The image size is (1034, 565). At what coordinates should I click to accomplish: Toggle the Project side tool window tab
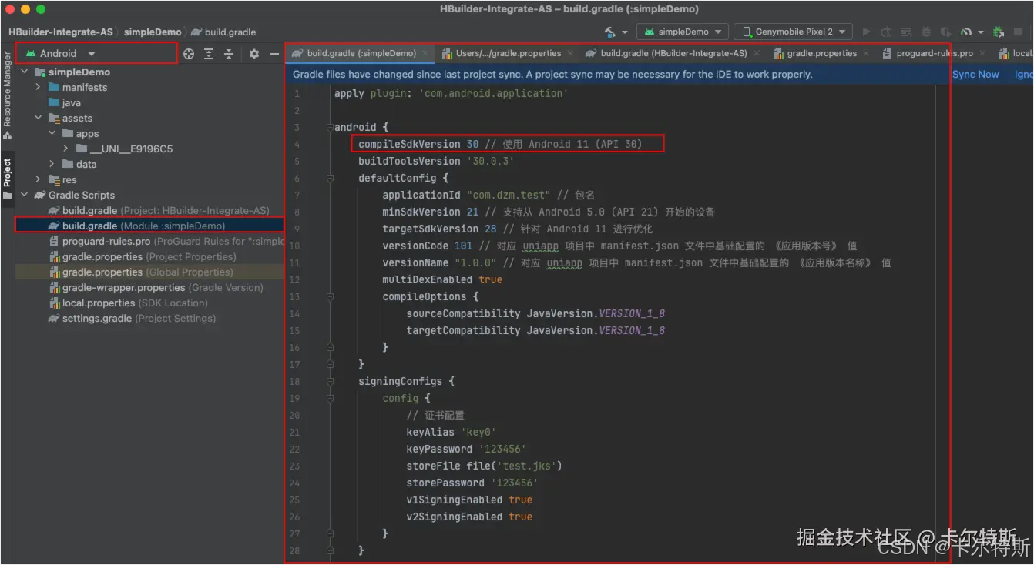pyautogui.click(x=7, y=178)
